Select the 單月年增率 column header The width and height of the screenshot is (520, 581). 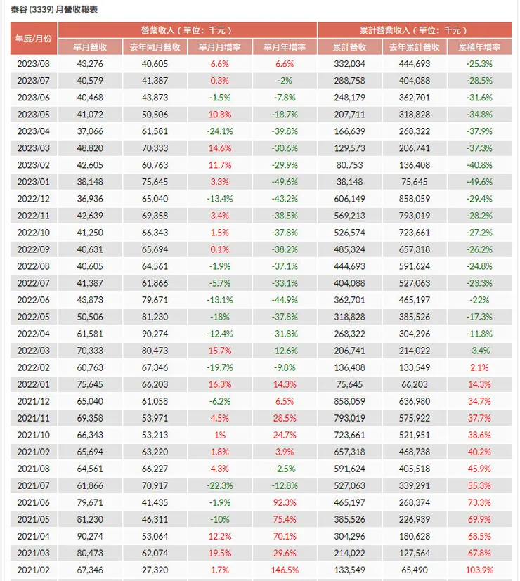pyautogui.click(x=285, y=47)
